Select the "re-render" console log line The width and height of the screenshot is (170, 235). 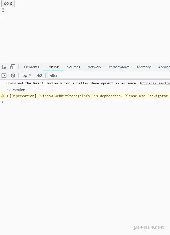pyautogui.click(x=15, y=90)
